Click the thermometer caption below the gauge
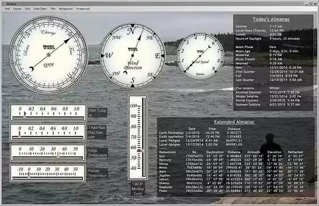This screenshot has height=206, width=319. pos(138,188)
